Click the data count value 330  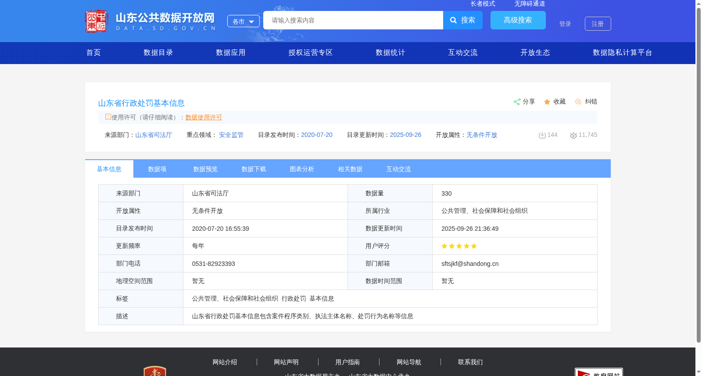[447, 193]
